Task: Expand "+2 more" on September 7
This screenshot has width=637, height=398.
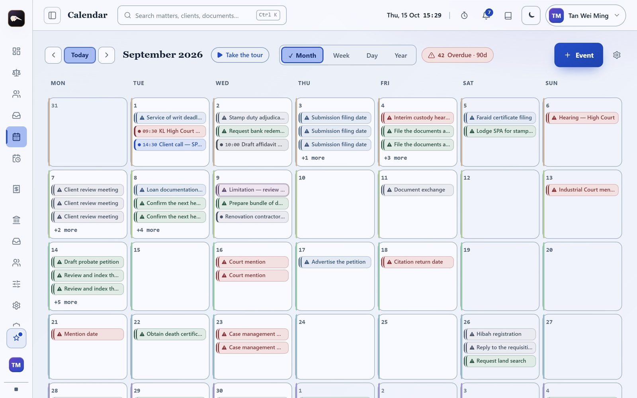Action: tap(66, 230)
